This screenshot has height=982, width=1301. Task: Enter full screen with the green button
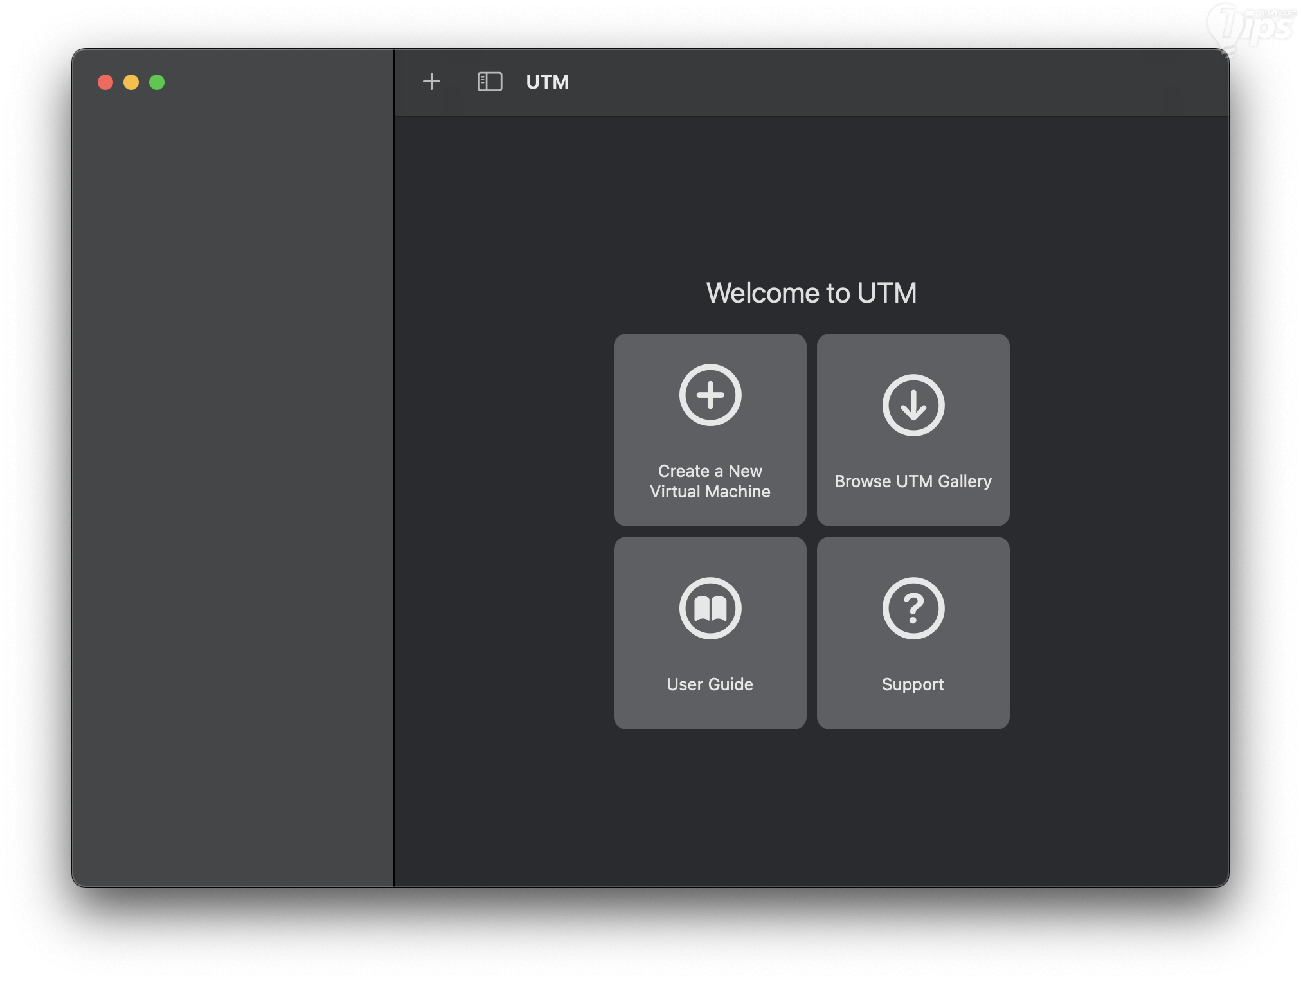click(x=157, y=82)
